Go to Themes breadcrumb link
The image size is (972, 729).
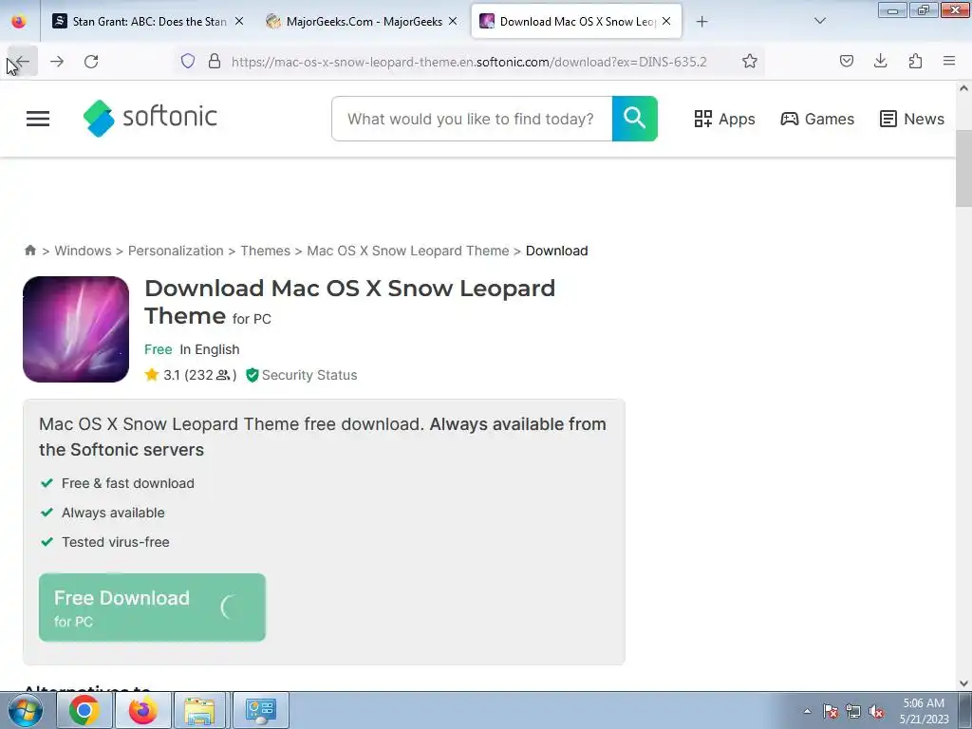click(x=266, y=251)
